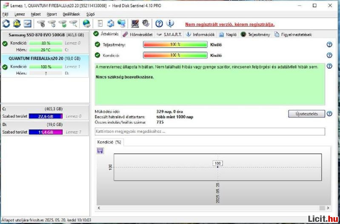The height and width of the screenshot is (224, 340).
Task: Open the Beállítások menu
Action: click(71, 14)
